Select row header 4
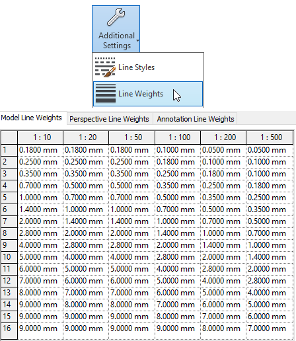This screenshot has width=296, height=341. coord(9,186)
